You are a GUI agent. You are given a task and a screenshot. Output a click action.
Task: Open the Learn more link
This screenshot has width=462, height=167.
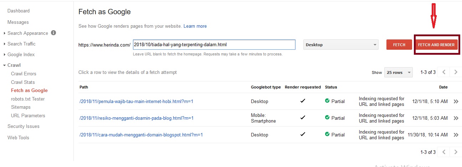195,26
